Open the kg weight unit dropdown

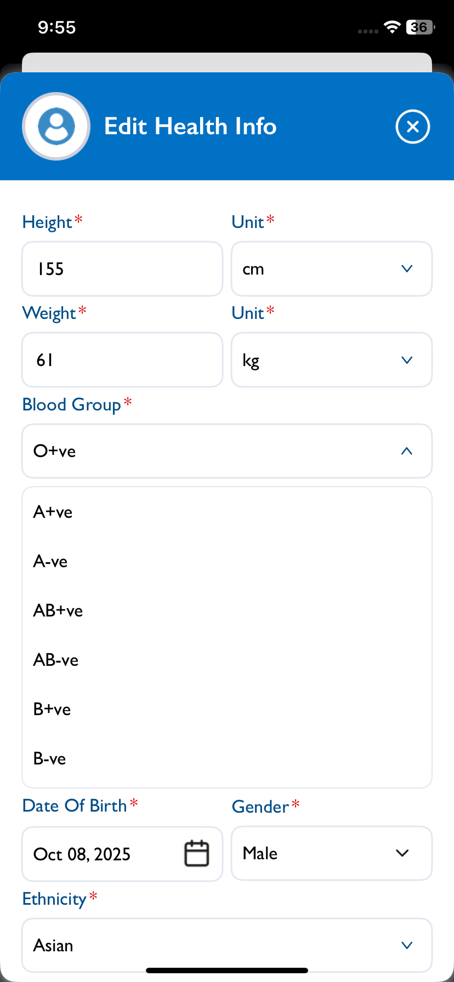[331, 360]
